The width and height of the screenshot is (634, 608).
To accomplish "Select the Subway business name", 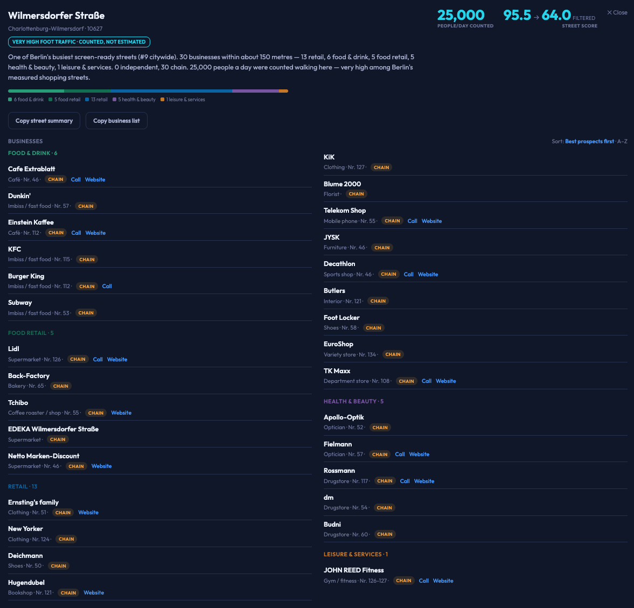I will 20,303.
